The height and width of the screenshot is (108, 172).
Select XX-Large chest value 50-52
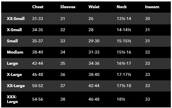click(x=38, y=86)
